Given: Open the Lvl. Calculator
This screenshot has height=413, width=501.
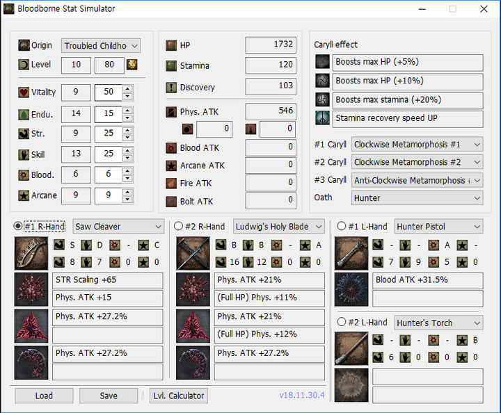Looking at the screenshot, I should click(x=179, y=396).
